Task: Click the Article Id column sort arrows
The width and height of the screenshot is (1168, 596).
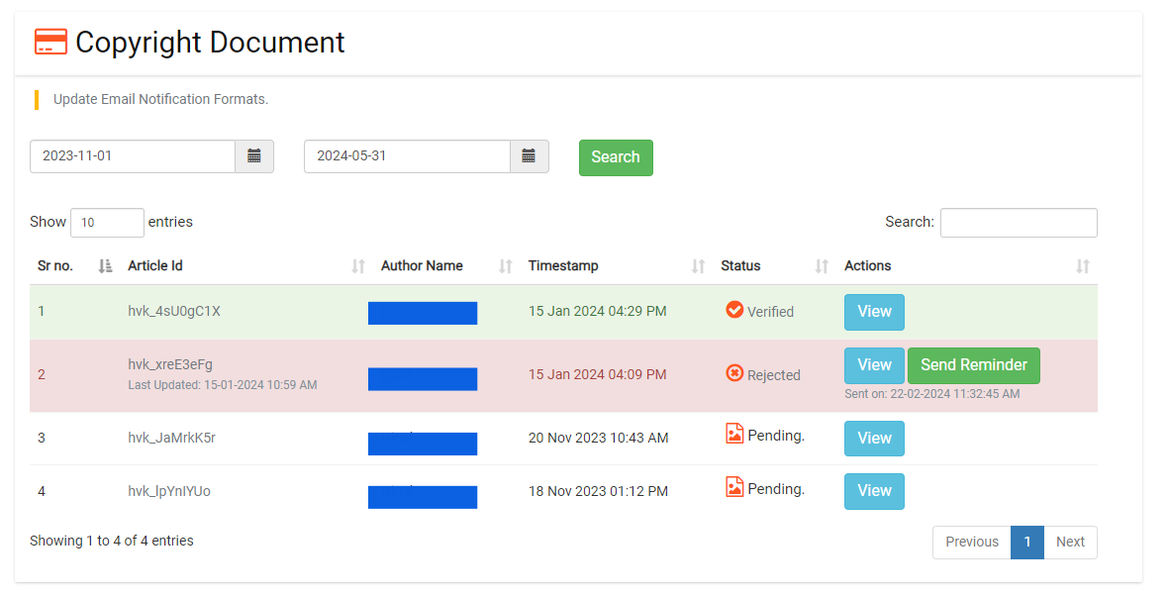Action: 357,265
